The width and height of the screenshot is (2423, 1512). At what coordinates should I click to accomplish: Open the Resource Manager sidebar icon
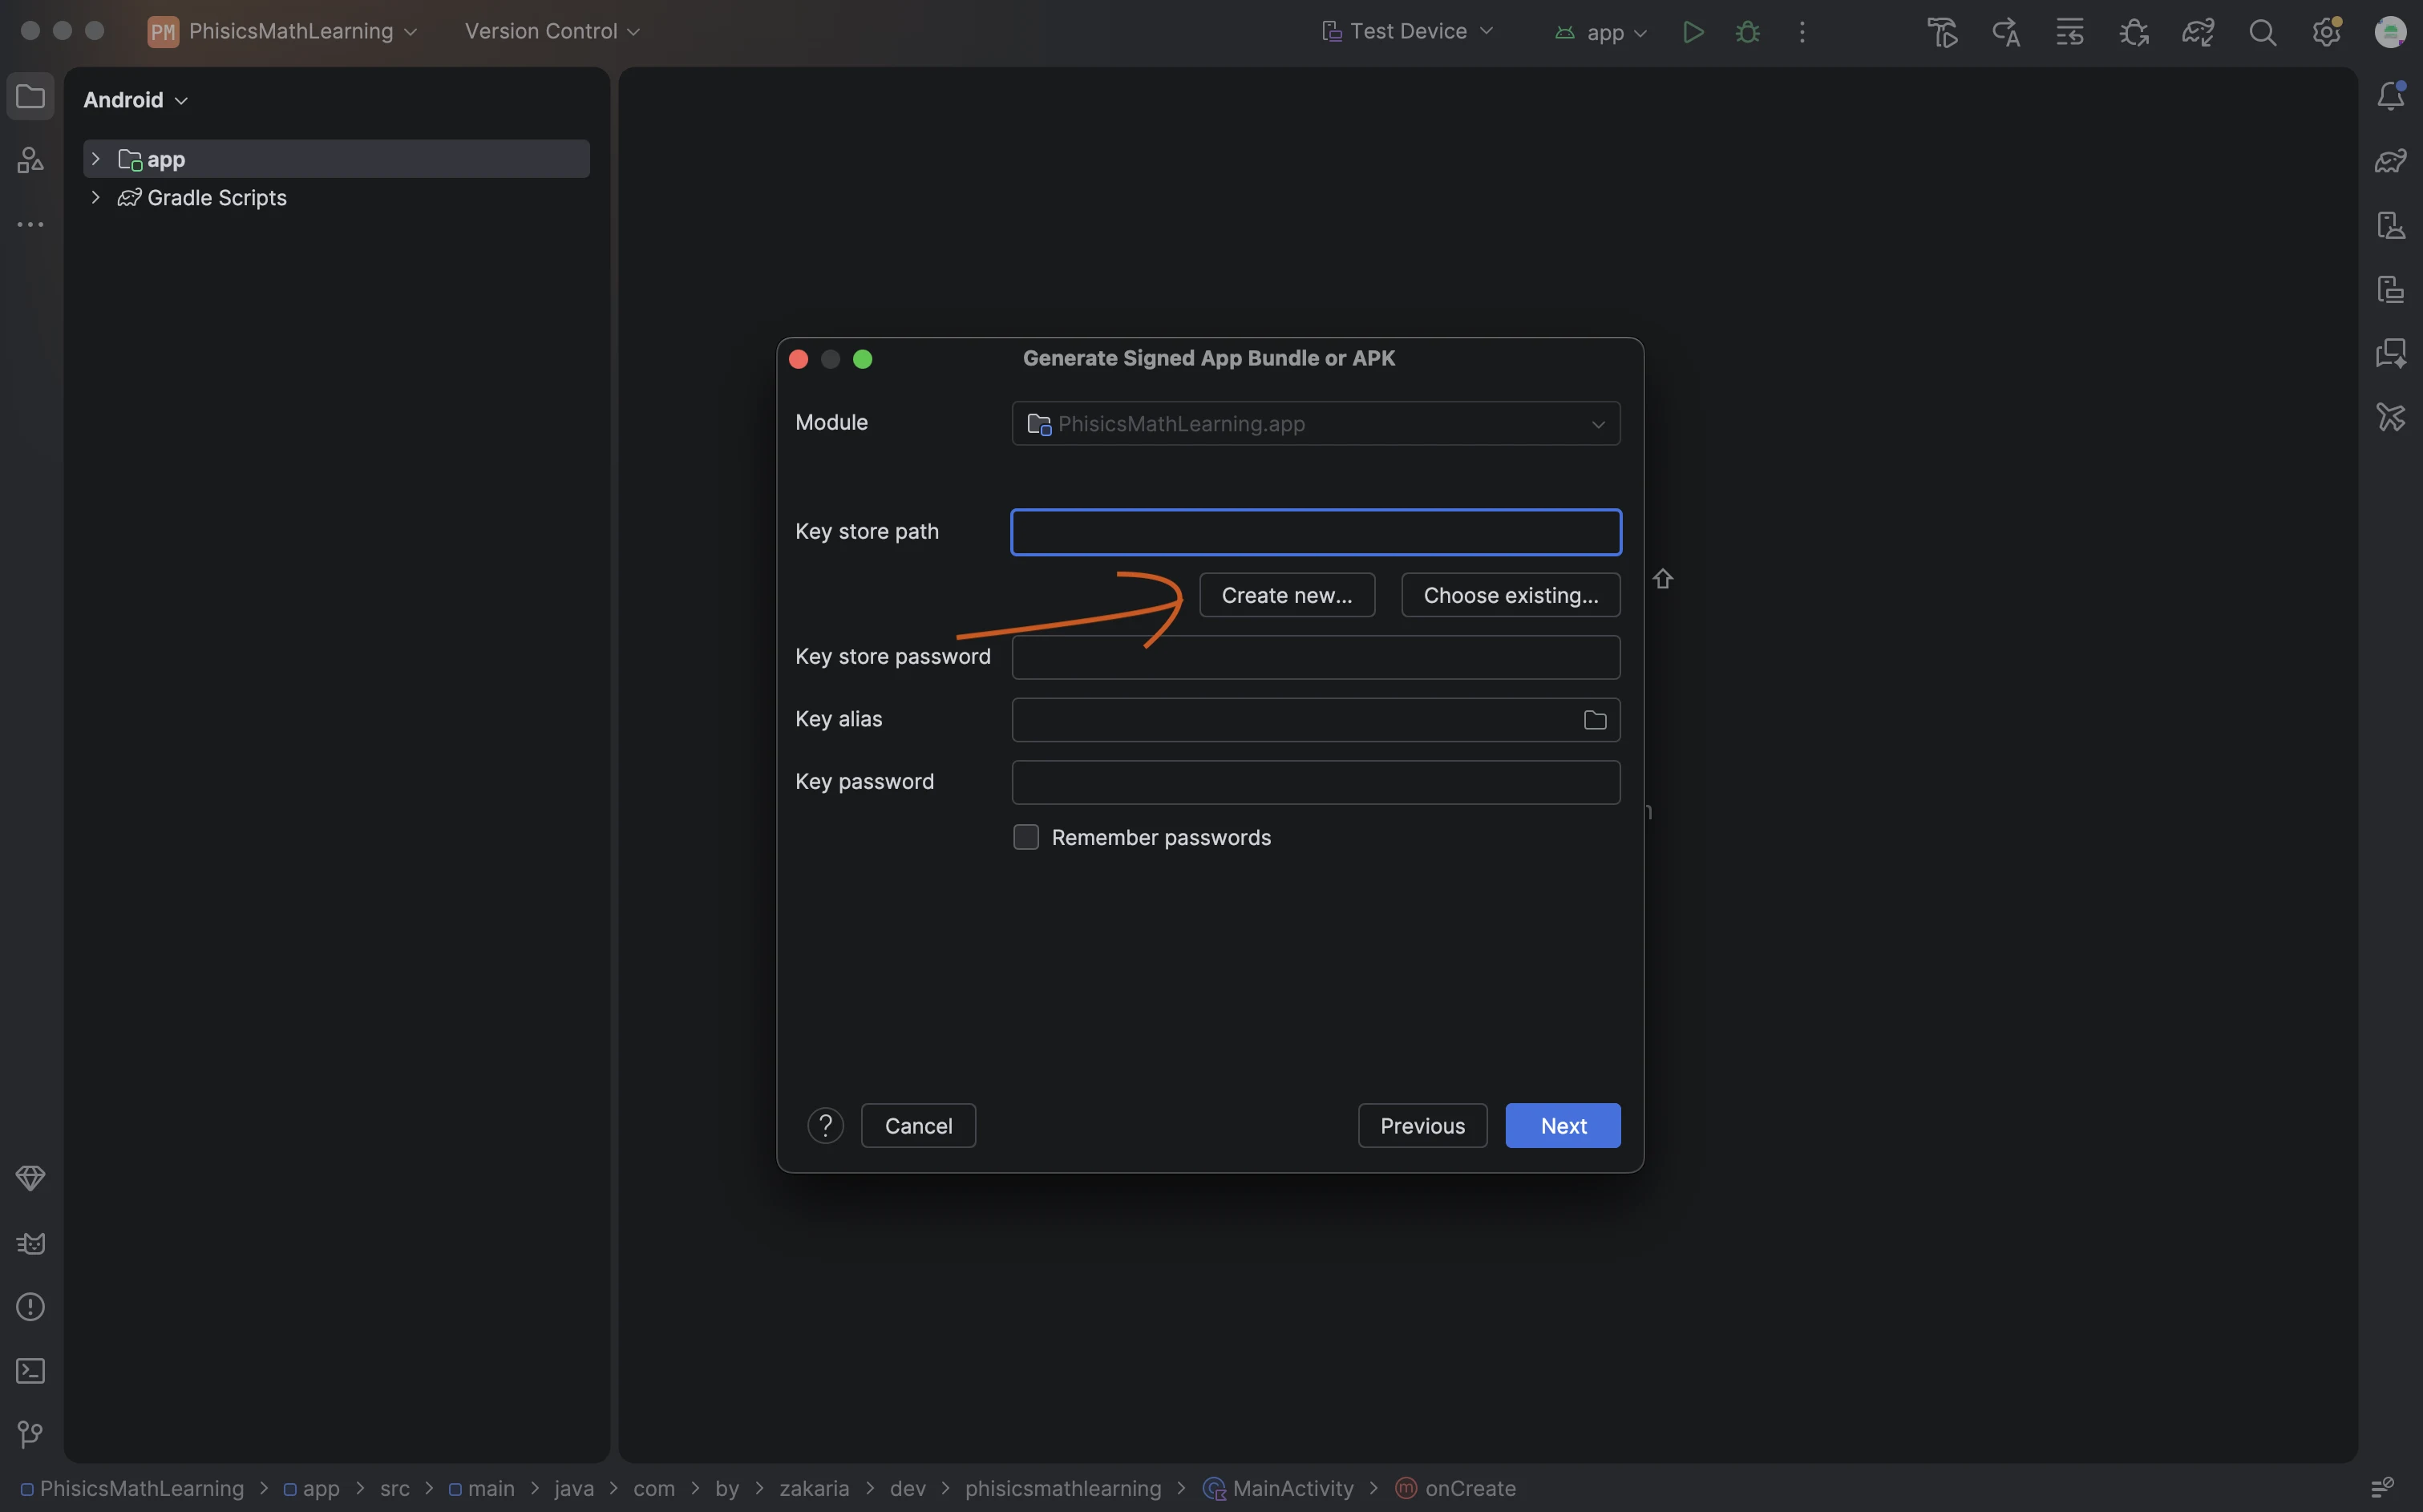click(31, 160)
